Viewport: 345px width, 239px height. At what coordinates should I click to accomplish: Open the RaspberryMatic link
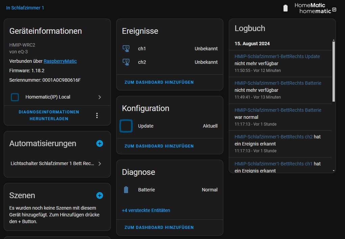60,61
